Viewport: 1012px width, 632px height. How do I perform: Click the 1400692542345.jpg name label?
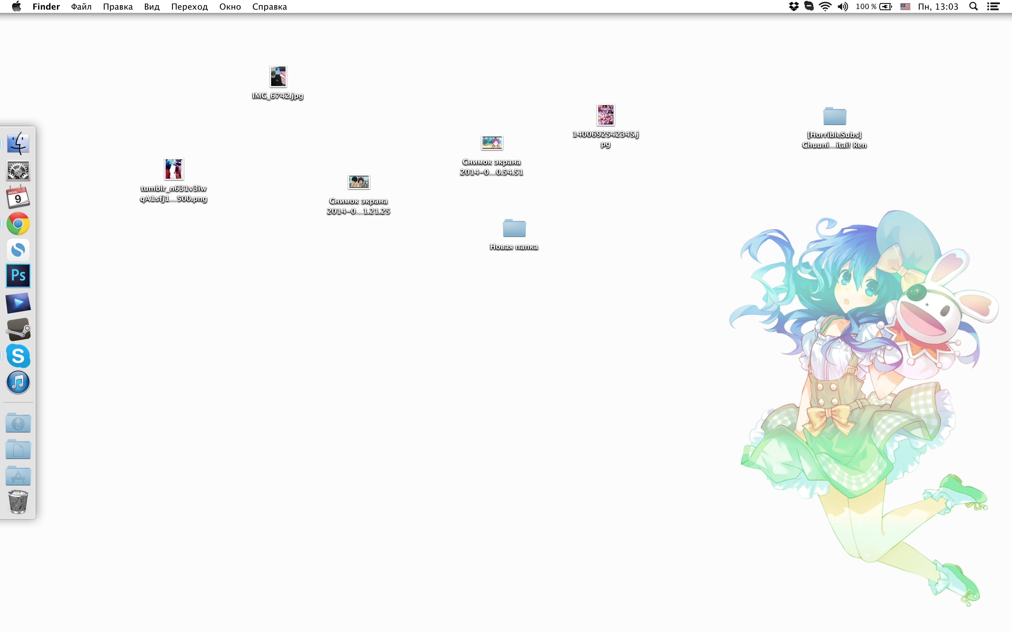pos(605,139)
